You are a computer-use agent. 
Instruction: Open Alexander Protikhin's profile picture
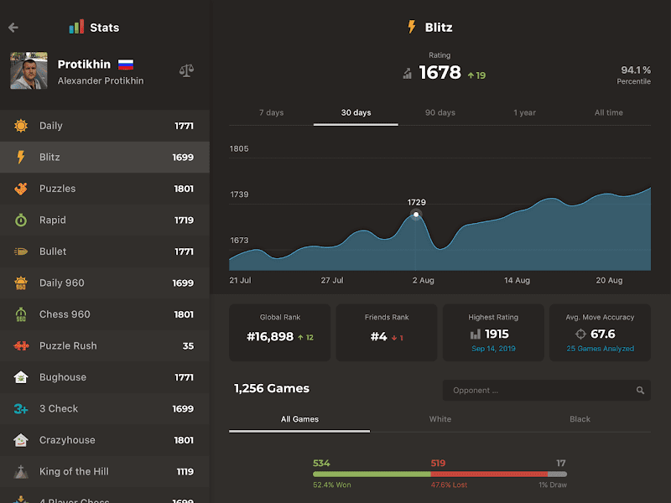coord(29,71)
